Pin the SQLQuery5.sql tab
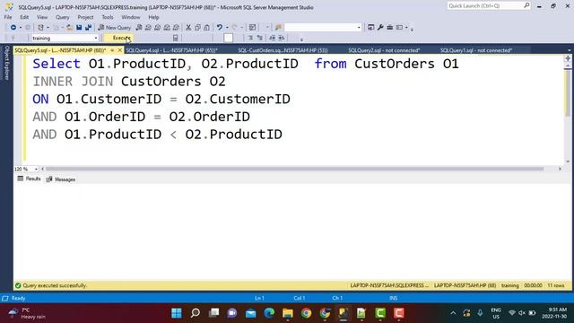Screen dimensions: 574x323 112,50
